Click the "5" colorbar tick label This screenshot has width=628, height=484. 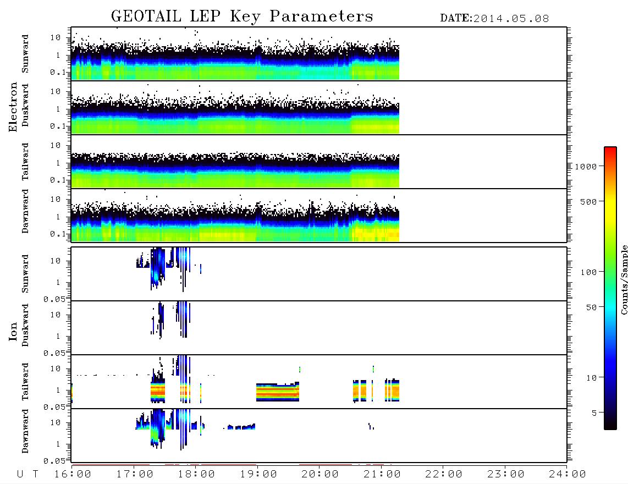(594, 414)
